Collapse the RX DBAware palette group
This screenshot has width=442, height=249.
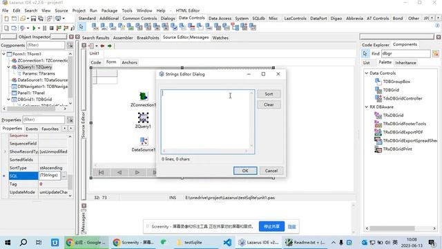[367, 107]
